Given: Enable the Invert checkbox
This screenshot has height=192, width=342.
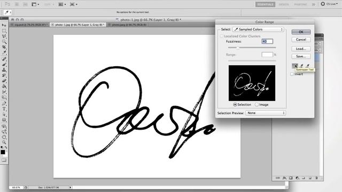Looking at the screenshot, I should click(x=292, y=74).
